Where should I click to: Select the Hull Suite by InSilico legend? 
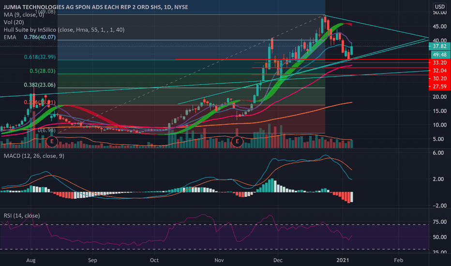64,30
